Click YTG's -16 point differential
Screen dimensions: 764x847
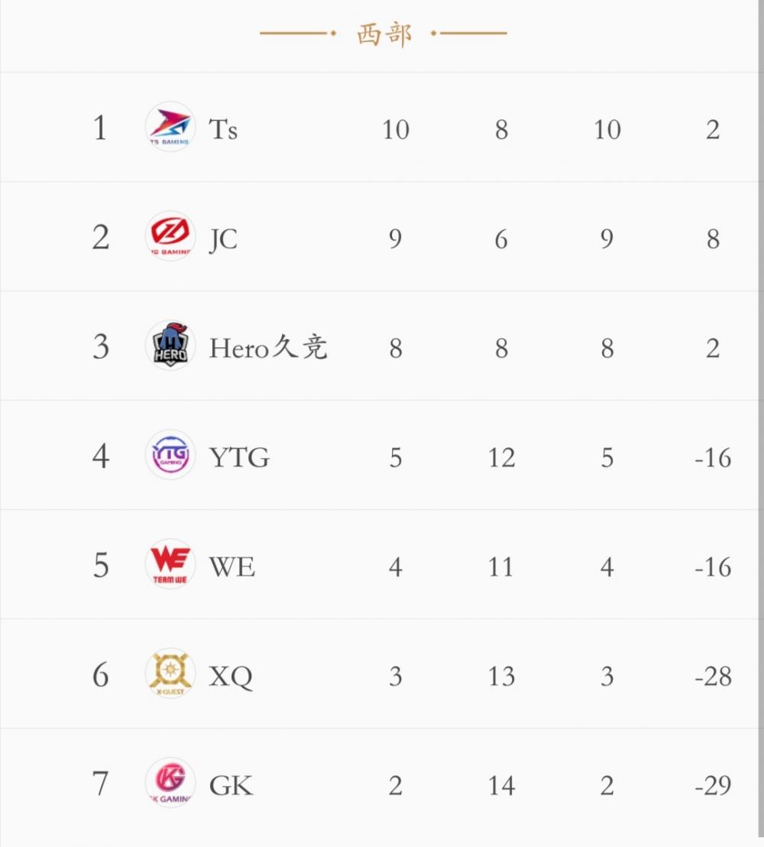(713, 458)
